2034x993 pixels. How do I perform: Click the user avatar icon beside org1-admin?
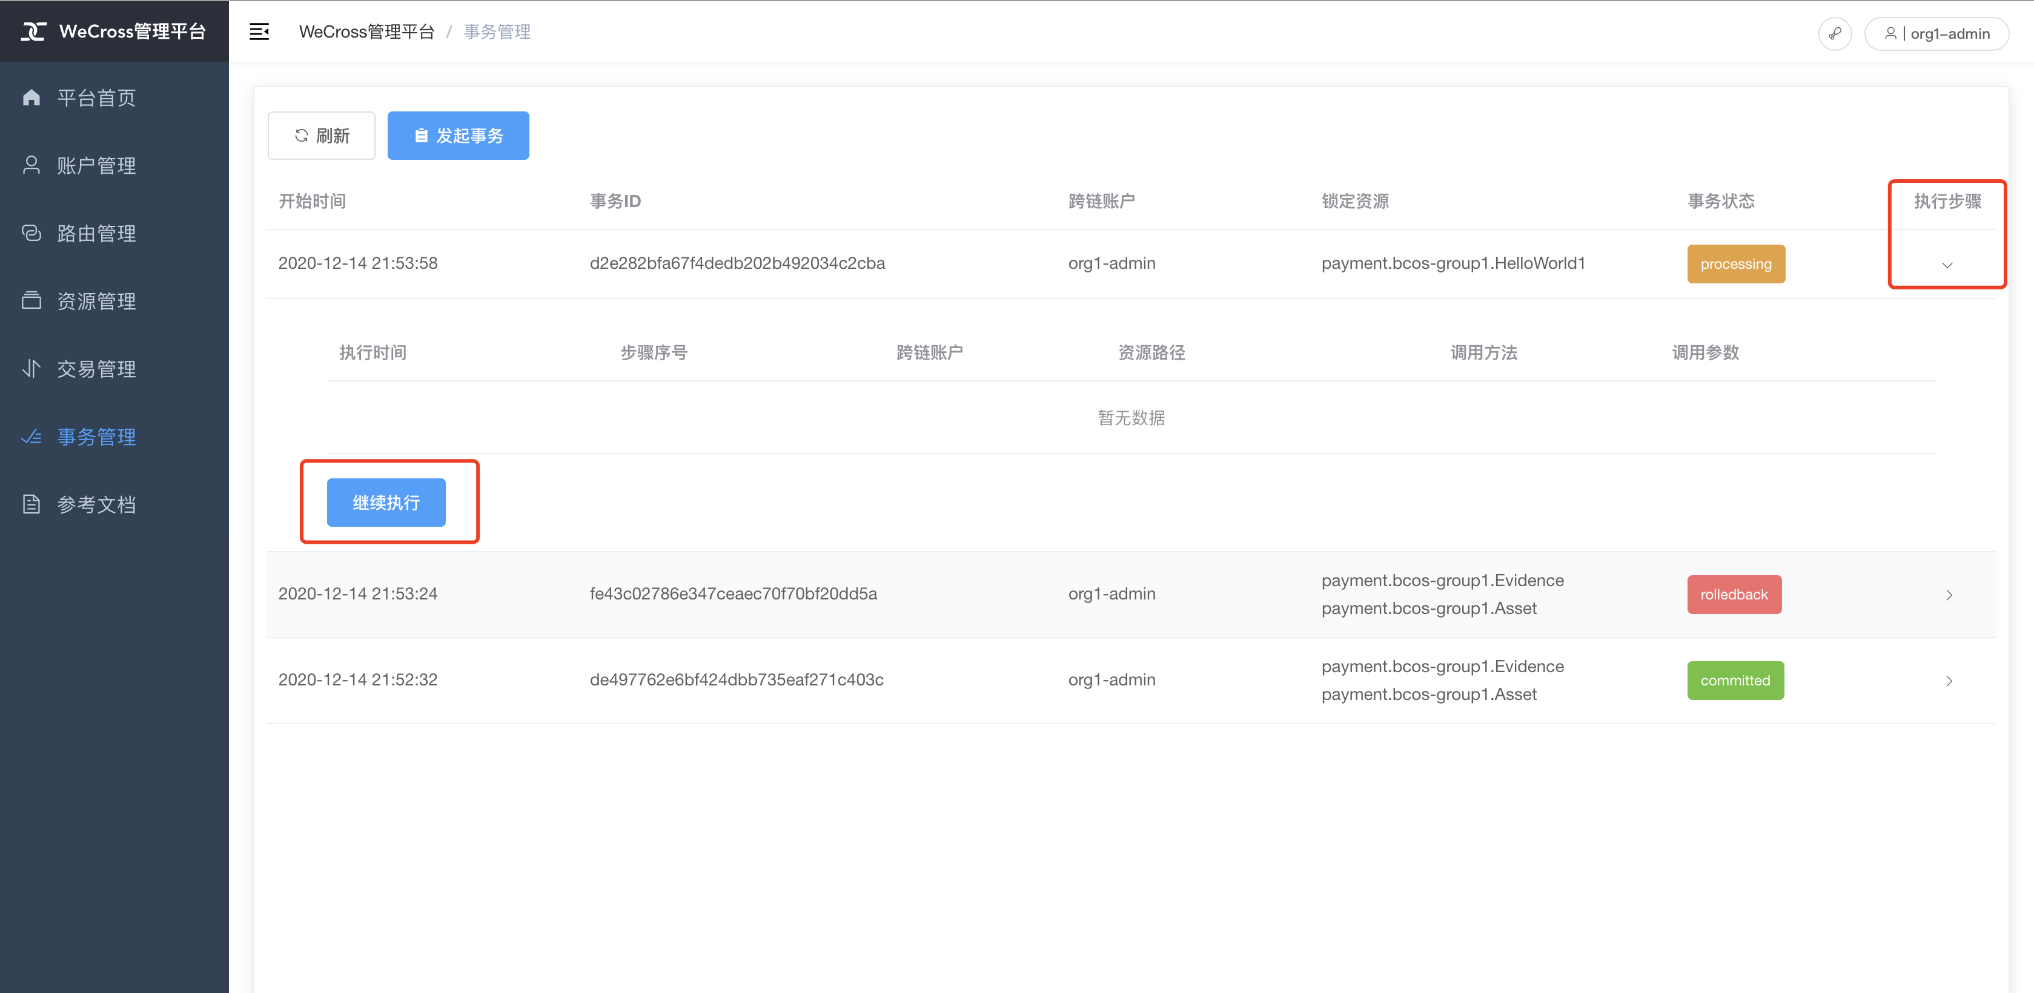[1890, 33]
